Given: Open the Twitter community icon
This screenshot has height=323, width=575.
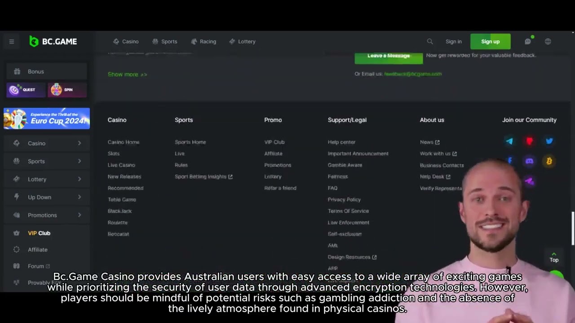Looking at the screenshot, I should click(x=549, y=141).
